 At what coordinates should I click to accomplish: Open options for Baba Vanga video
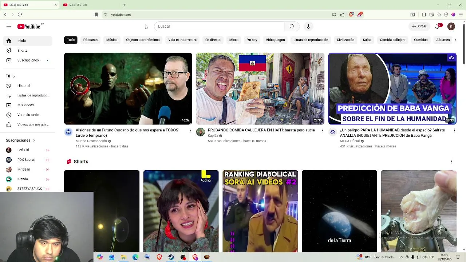454,130
